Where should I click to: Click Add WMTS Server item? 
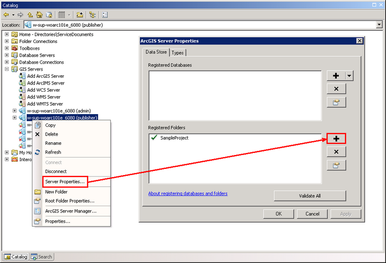(x=45, y=104)
